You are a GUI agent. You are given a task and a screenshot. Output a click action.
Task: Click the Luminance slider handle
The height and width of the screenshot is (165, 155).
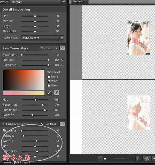[x=45, y=110]
